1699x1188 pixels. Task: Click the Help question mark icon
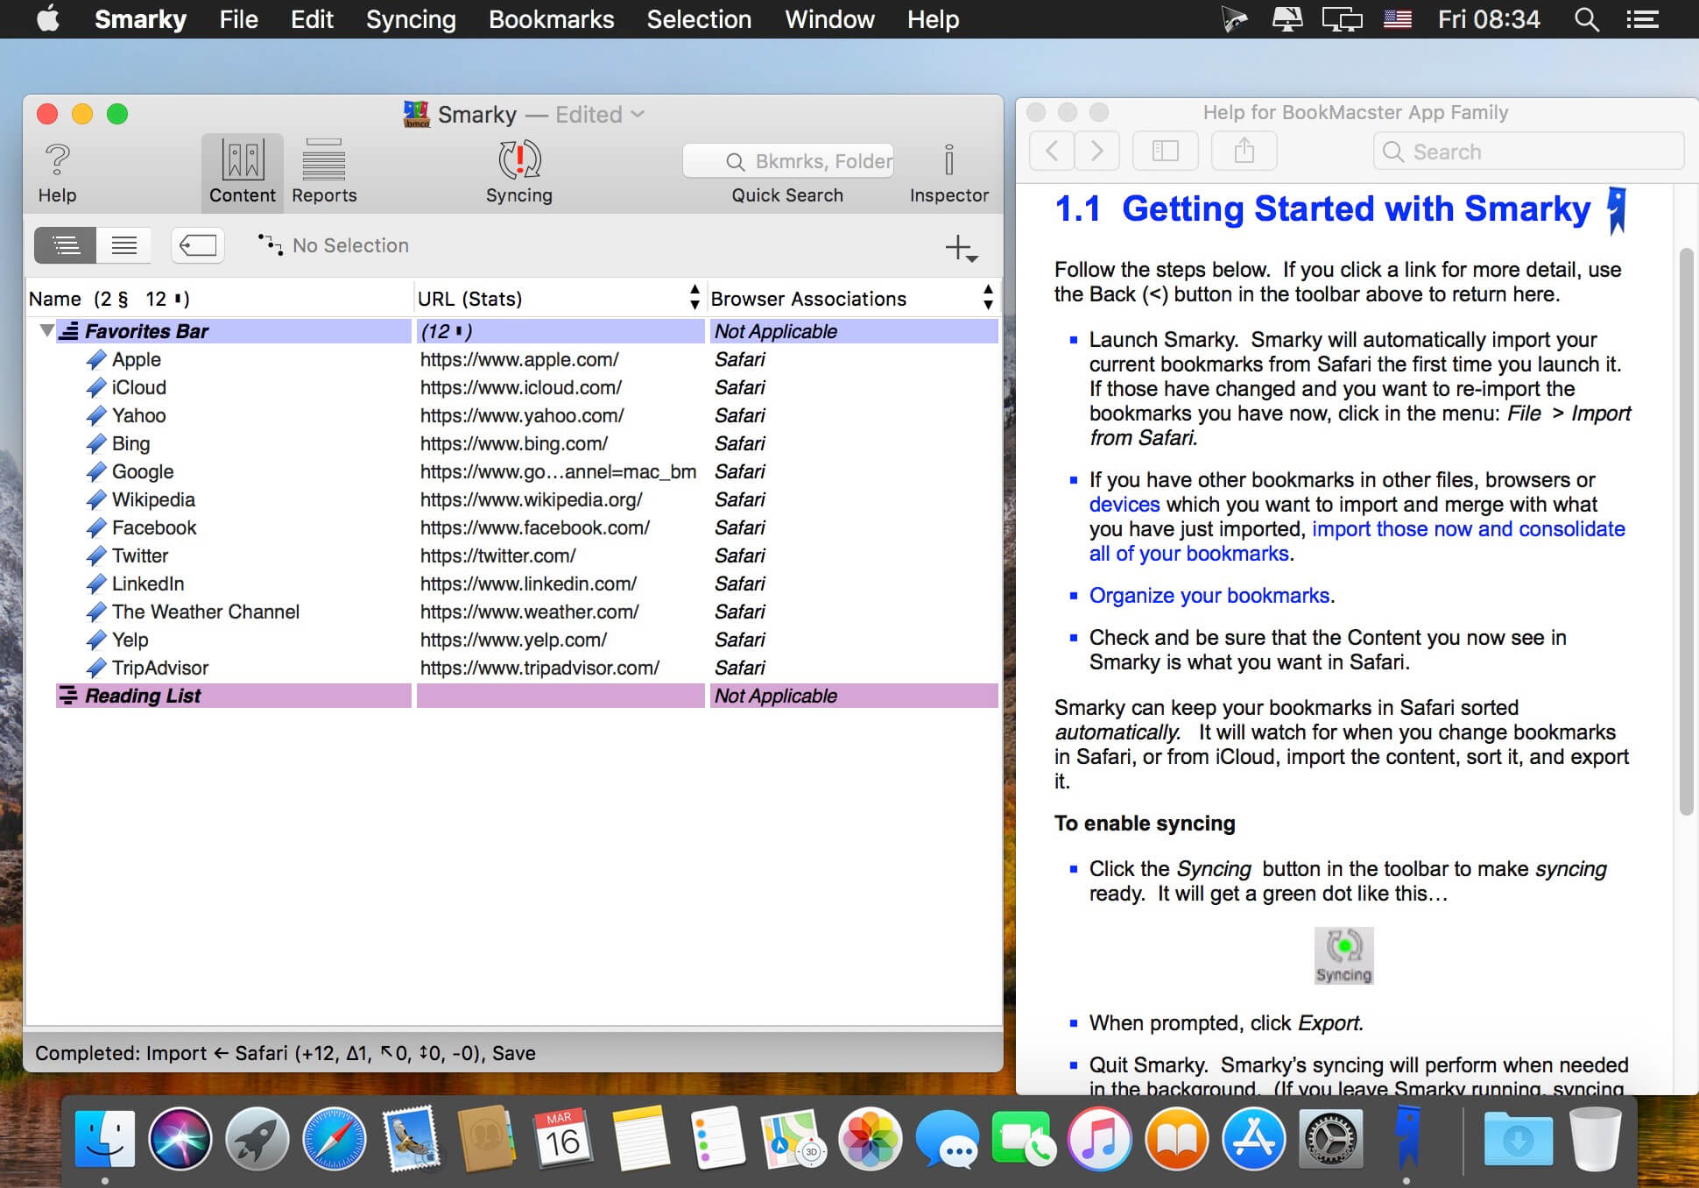(57, 160)
